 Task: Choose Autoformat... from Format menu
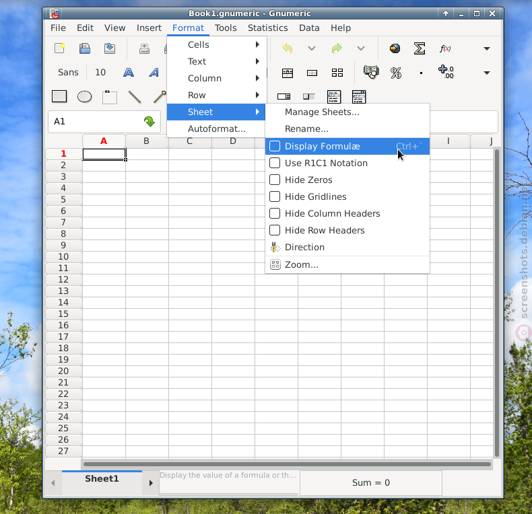[x=216, y=129]
